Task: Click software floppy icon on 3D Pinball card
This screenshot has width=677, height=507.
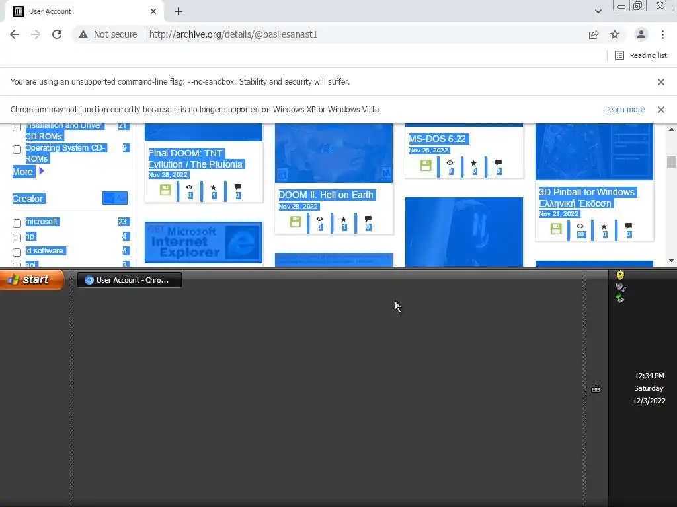Action: pos(556,229)
